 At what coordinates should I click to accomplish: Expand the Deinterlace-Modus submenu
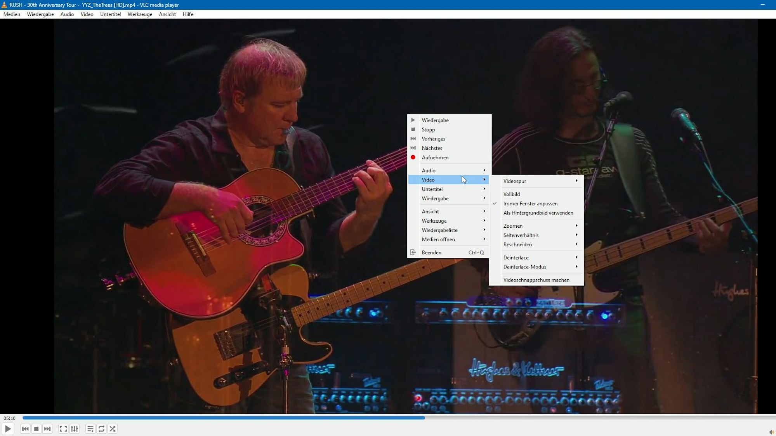coord(525,267)
